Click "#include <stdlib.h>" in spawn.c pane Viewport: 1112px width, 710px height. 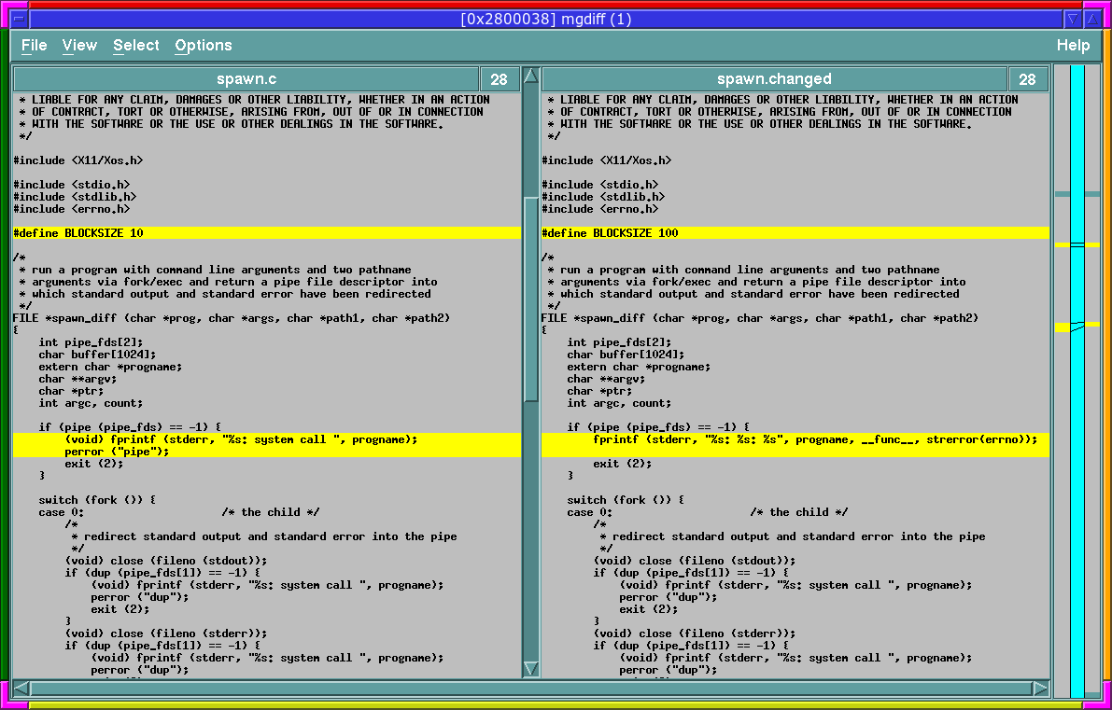click(x=75, y=196)
